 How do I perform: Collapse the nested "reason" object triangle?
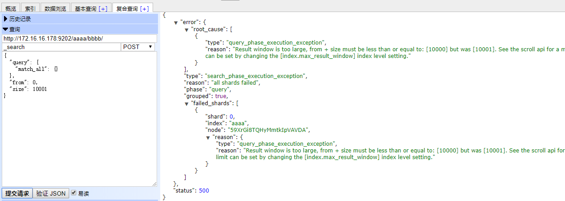pyautogui.click(x=208, y=138)
